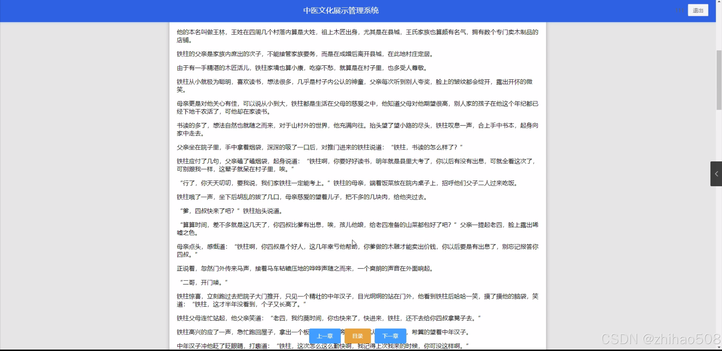Click the paragraph starting 铁柱的父亲是家族内庶出
Screen dimensions: 722x351
[x=305, y=54]
